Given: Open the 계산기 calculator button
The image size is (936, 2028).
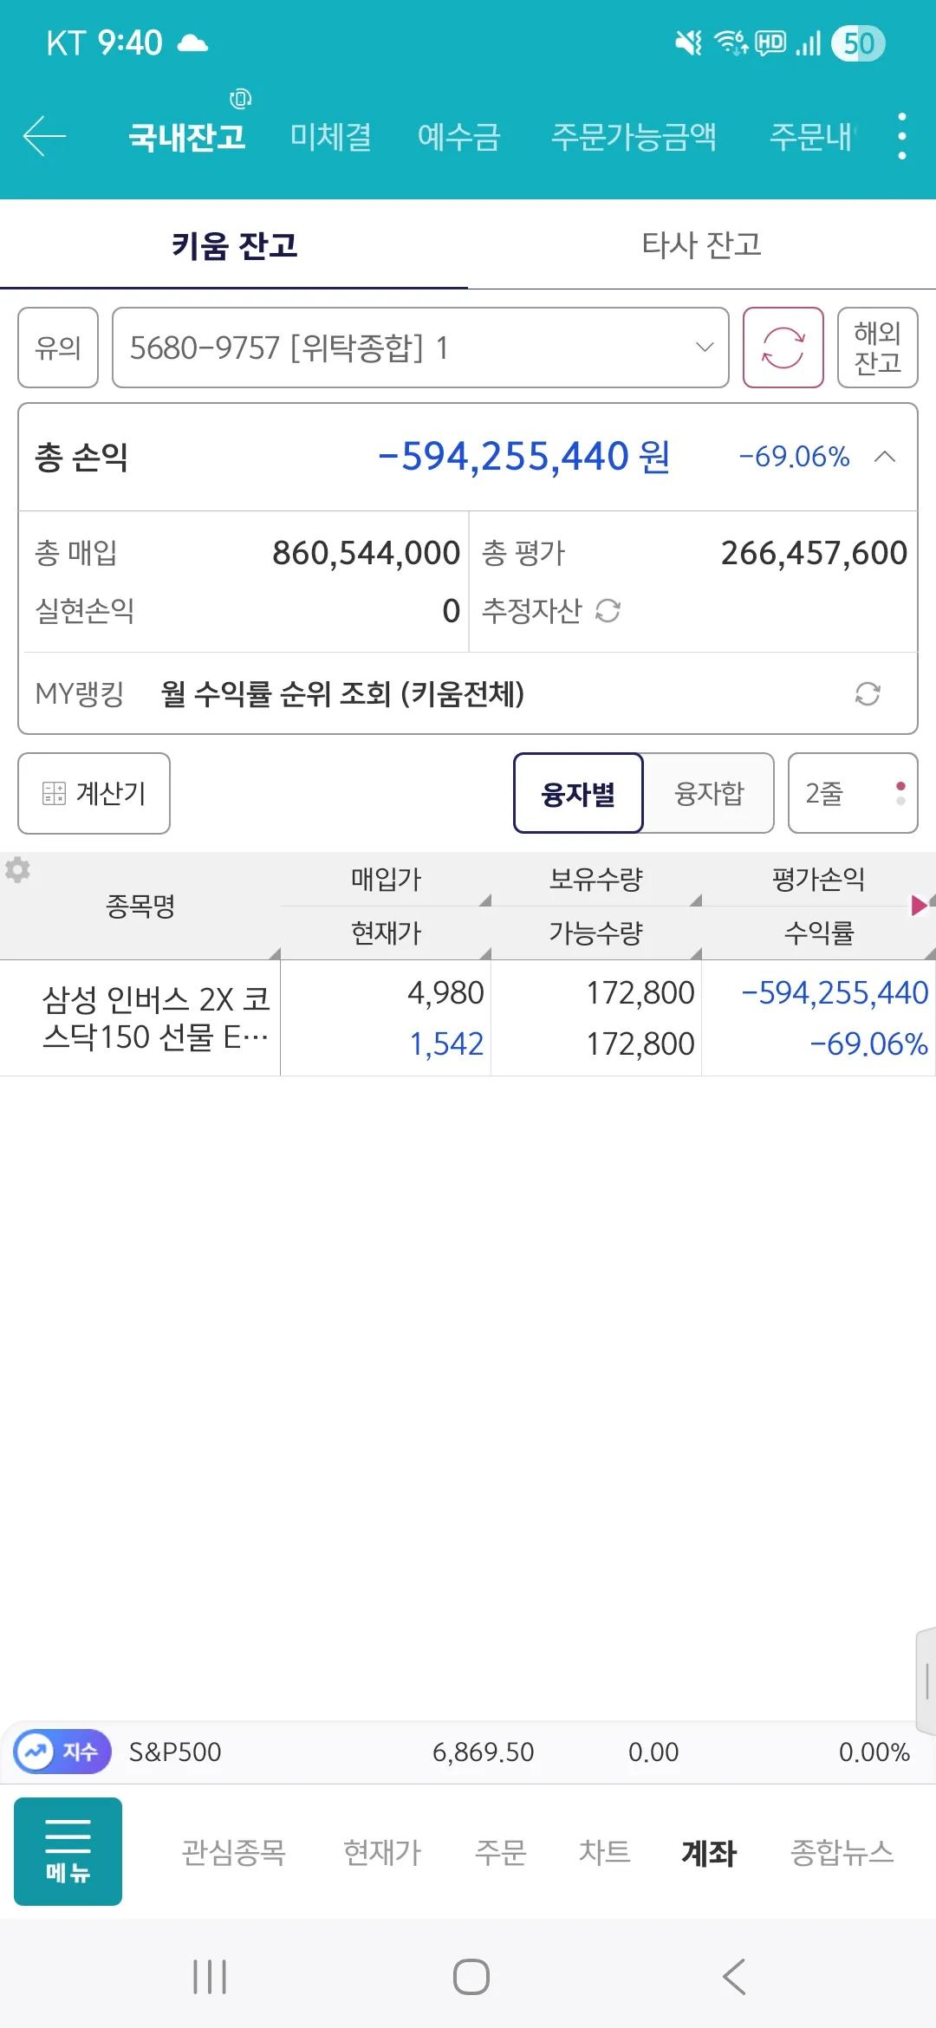Looking at the screenshot, I should (94, 793).
